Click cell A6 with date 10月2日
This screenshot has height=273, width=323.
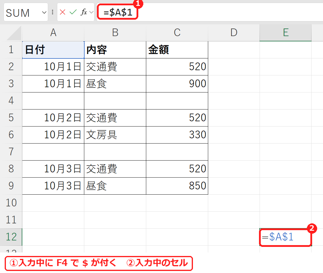click(53, 135)
